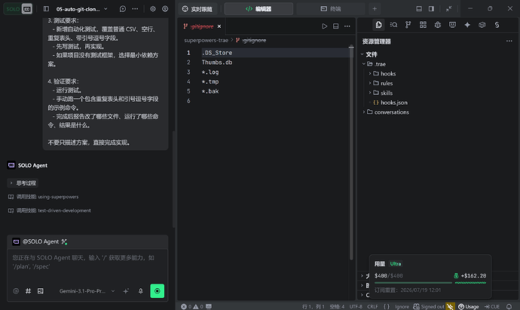The width and height of the screenshot is (520, 310).
Task: Click the Ultra plan badge
Action: point(396,264)
